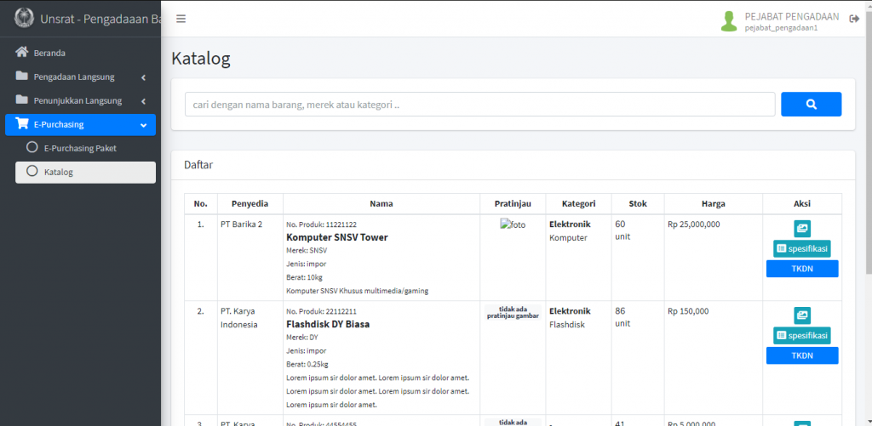Image resolution: width=872 pixels, height=426 pixels.
Task: Open image icon for Flashdisk DY Biasa
Action: 802,315
